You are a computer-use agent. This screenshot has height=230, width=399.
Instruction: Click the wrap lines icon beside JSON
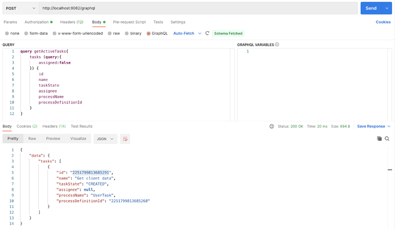[125, 139]
